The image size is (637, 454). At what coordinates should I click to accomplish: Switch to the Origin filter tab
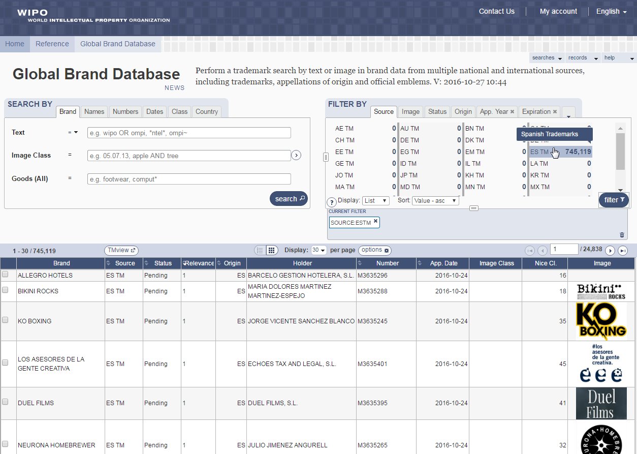point(463,112)
